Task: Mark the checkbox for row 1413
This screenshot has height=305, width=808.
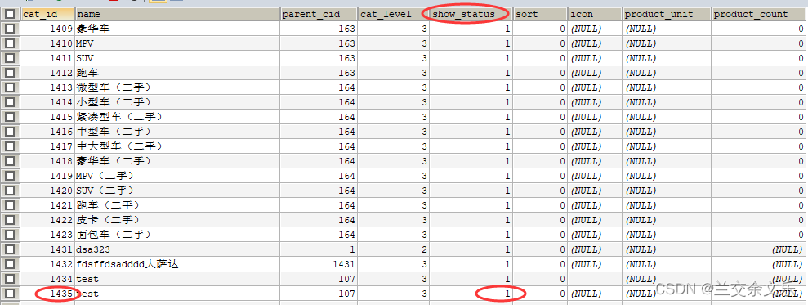Action: point(9,87)
